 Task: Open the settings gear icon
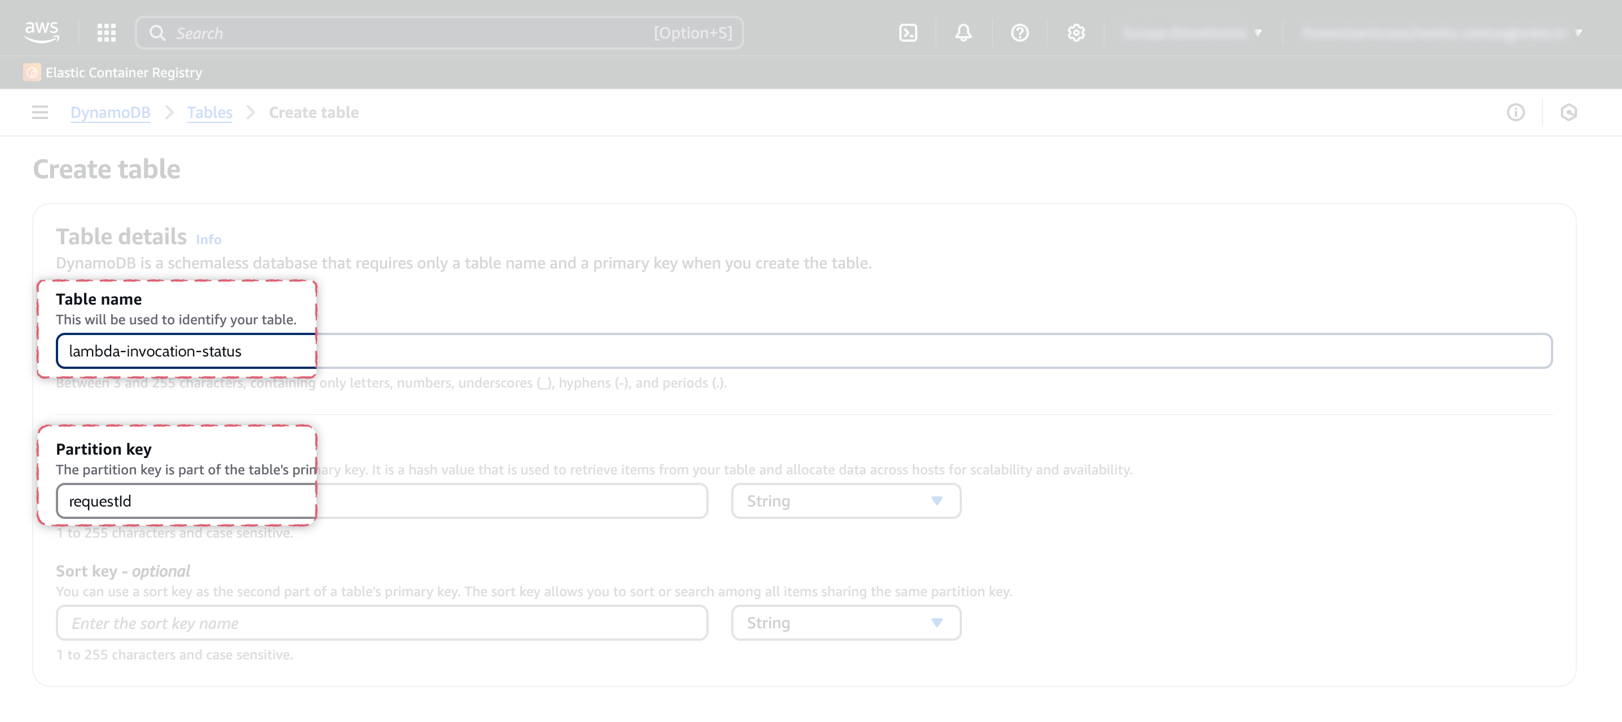click(x=1076, y=32)
